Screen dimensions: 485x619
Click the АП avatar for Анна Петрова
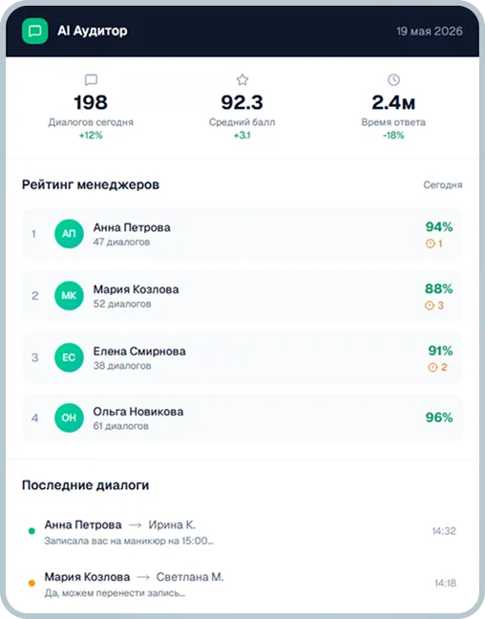pos(69,234)
